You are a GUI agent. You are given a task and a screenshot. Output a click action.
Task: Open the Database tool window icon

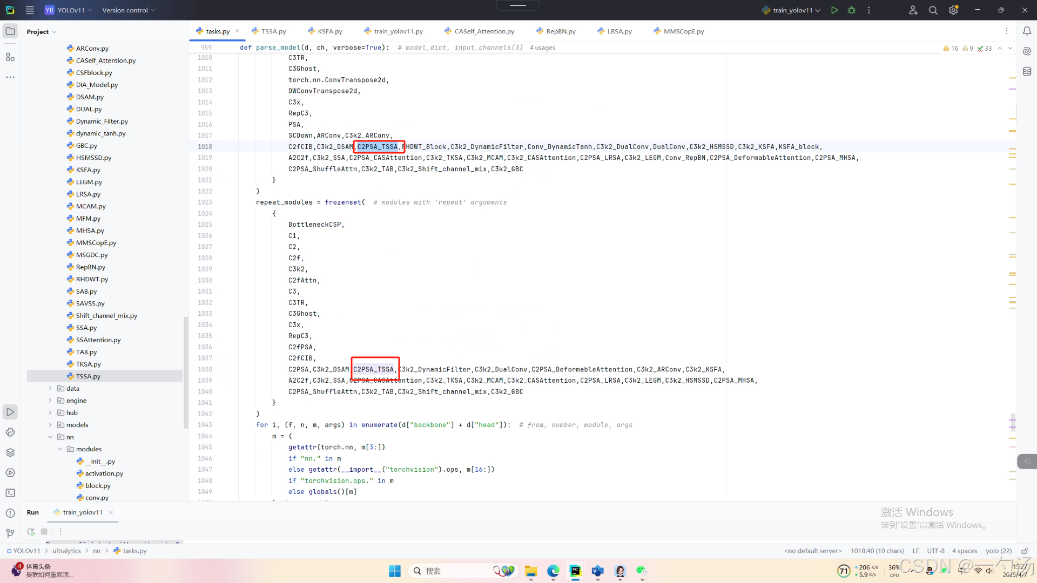coord(1027,71)
